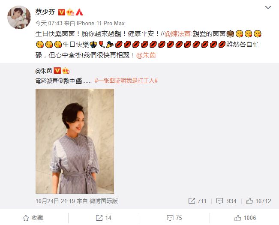The image size is (279, 225).
Task: Click the orange V verified badge beside 蔡少芬
Action: (62, 12)
